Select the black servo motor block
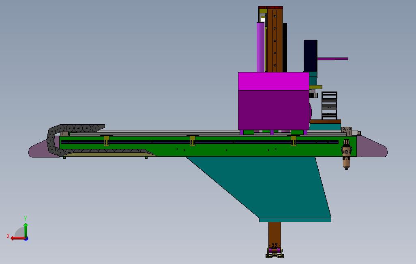Screen dimensions: 416x264 tap(311, 55)
